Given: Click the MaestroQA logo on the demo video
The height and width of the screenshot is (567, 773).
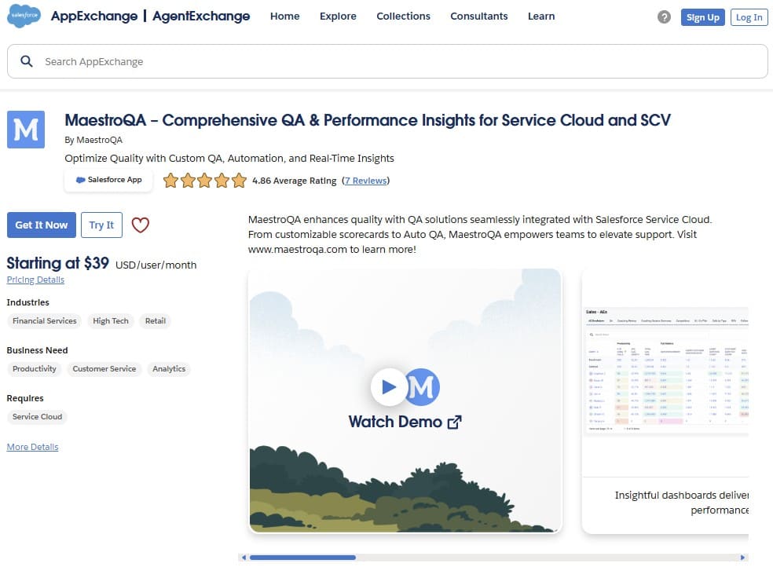Looking at the screenshot, I should coord(423,387).
